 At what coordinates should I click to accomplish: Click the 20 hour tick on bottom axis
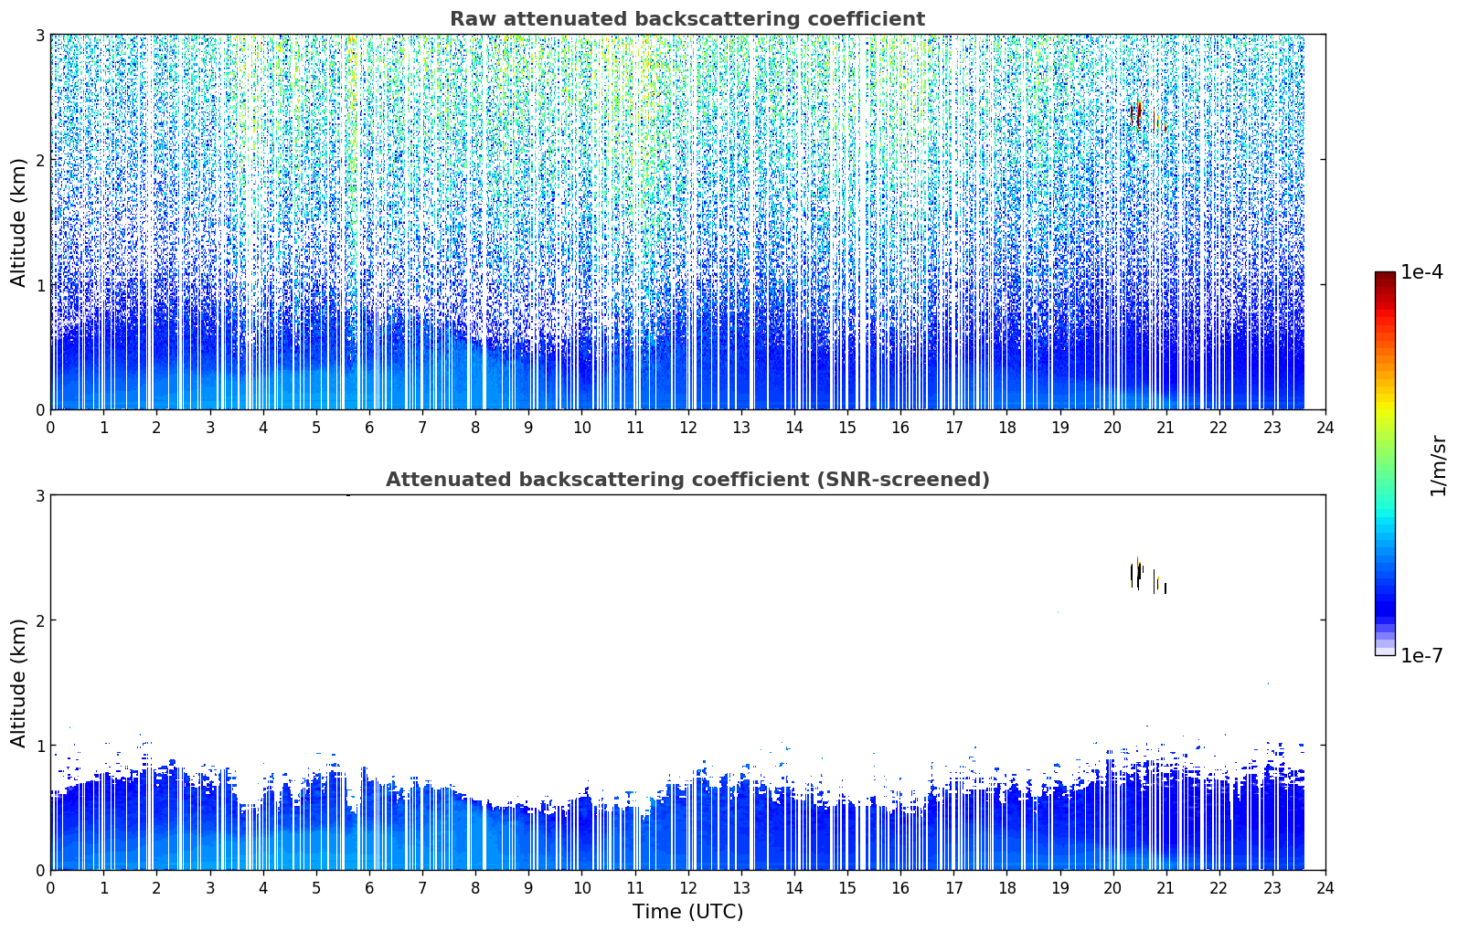1112,887
